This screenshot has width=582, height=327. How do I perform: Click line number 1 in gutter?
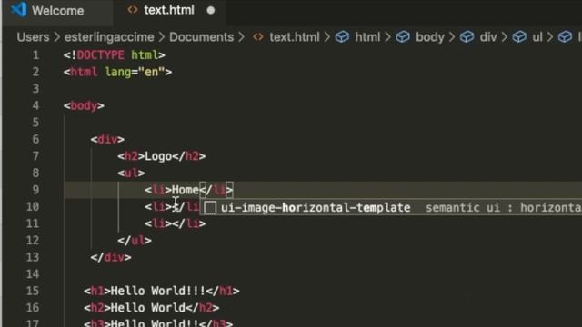tap(35, 55)
